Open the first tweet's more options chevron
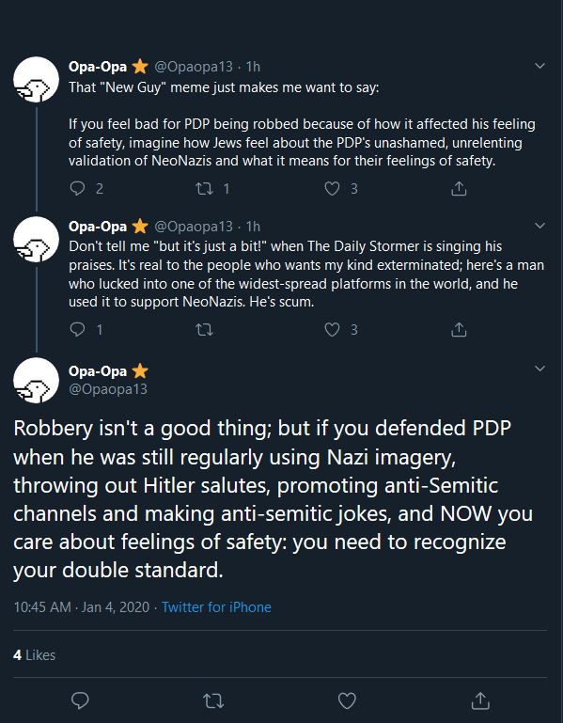563x723 pixels. (540, 66)
